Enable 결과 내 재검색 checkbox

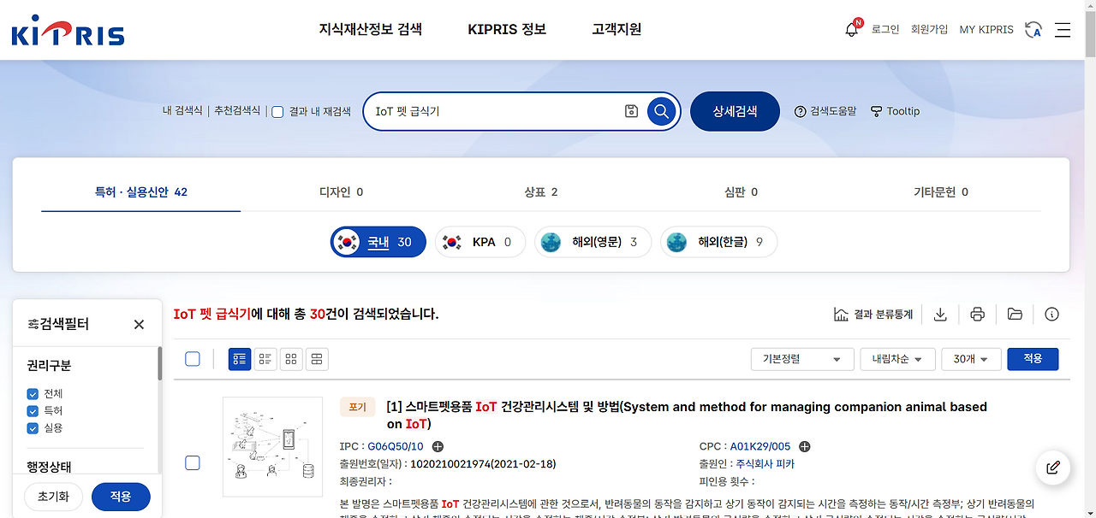[277, 111]
